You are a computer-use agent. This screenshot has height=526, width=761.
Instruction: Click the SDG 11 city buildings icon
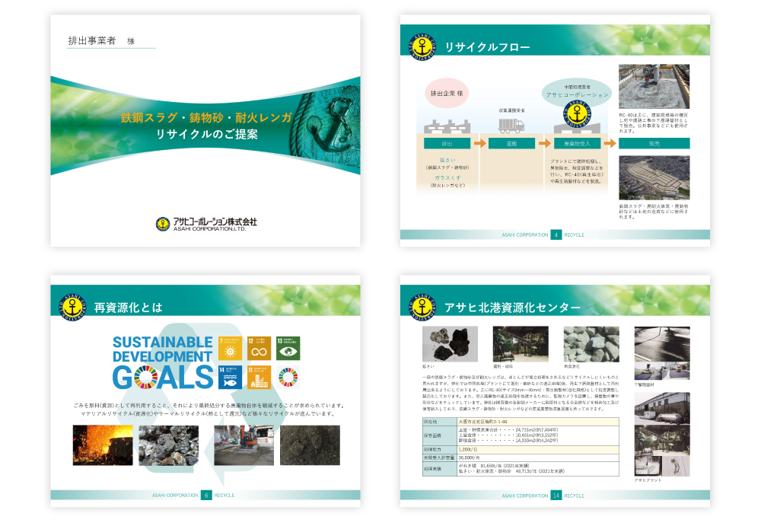(260, 377)
